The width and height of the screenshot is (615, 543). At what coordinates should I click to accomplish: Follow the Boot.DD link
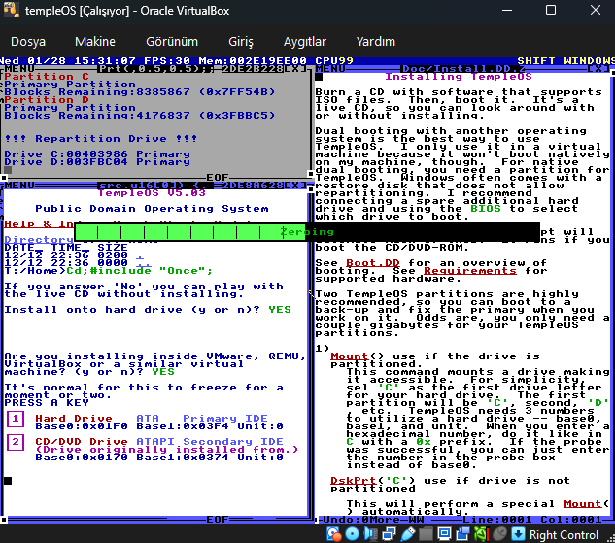coord(373,263)
